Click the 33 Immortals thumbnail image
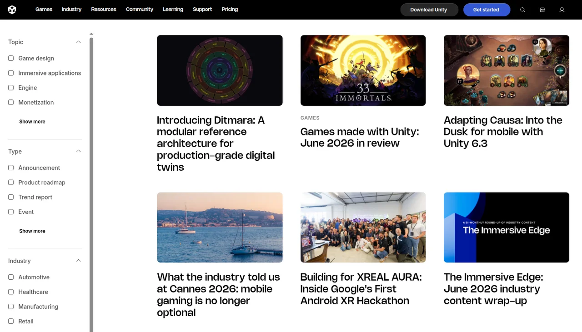Screen dimensions: 582x332 coord(363,70)
